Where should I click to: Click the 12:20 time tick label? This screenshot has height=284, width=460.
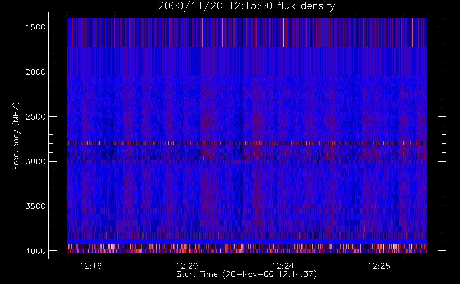click(x=187, y=266)
